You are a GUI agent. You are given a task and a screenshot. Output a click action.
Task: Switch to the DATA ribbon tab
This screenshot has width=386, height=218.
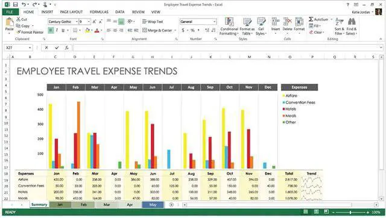(120, 12)
